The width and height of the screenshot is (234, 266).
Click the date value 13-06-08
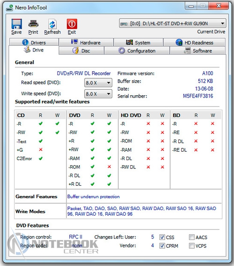[204, 89]
